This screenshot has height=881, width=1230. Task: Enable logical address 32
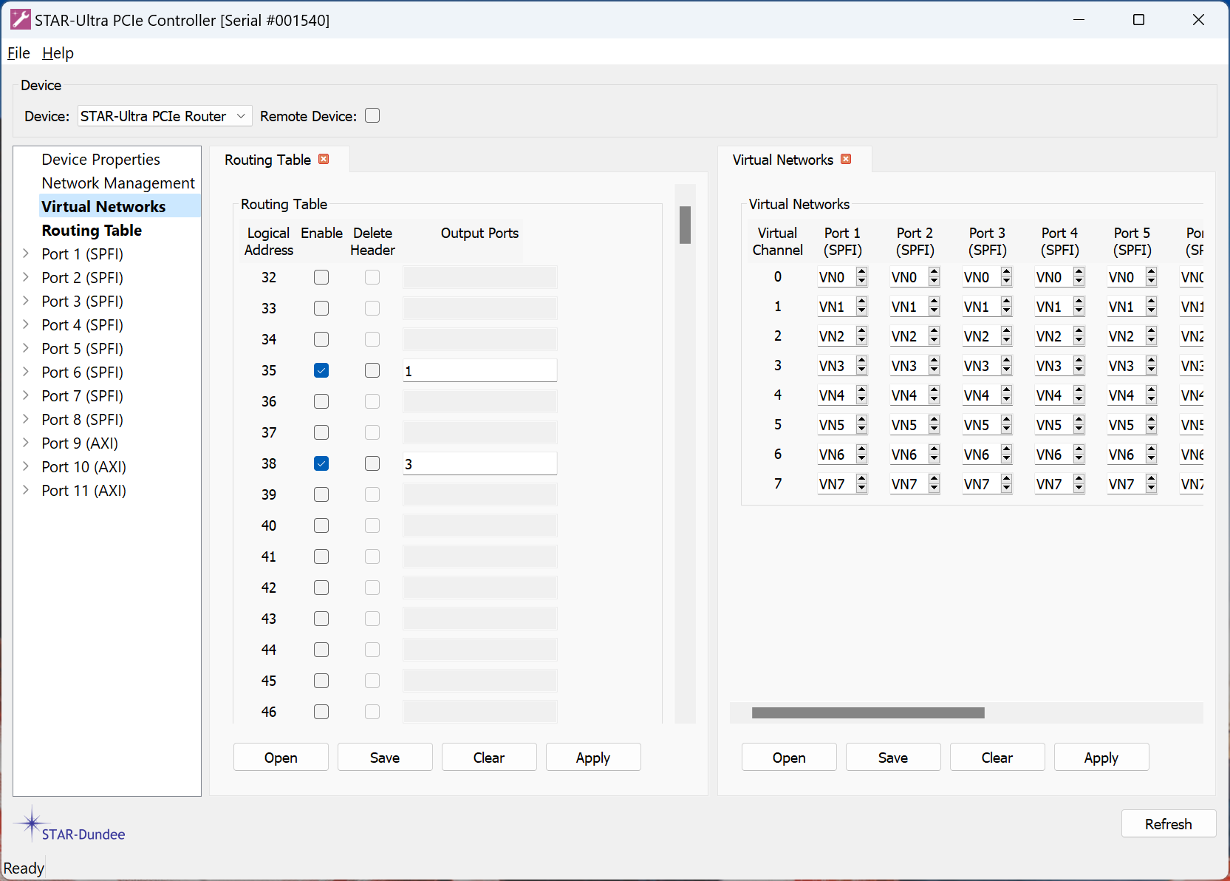321,277
